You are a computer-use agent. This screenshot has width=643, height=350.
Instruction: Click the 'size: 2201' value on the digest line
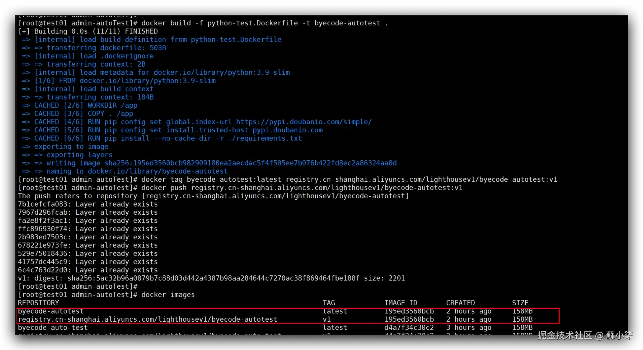tap(384, 278)
